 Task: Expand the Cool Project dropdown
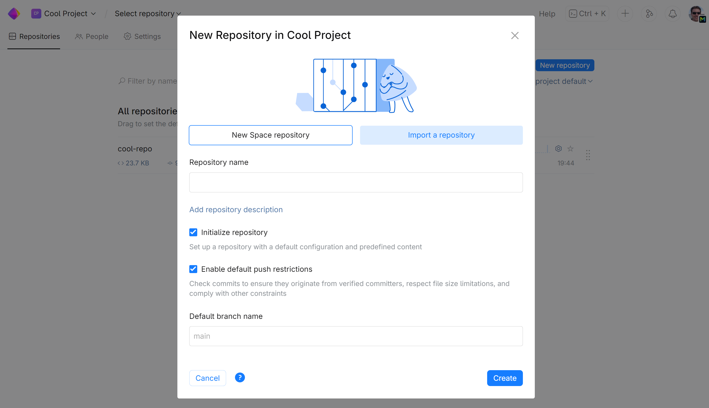pos(94,13)
